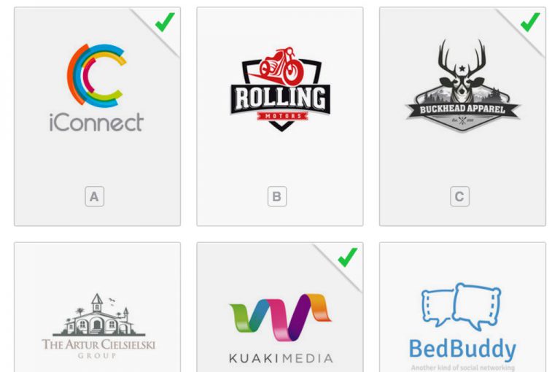The height and width of the screenshot is (372, 560).
Task: Select the letter C key label
Action: [x=459, y=196]
